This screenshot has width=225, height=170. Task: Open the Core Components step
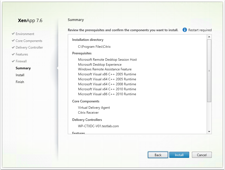pyautogui.click(x=29, y=41)
